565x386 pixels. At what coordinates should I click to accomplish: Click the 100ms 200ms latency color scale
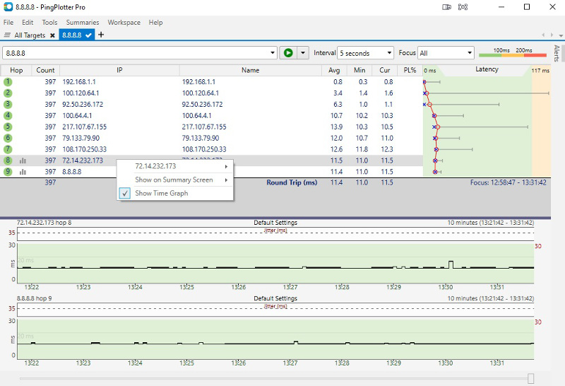pyautogui.click(x=512, y=53)
